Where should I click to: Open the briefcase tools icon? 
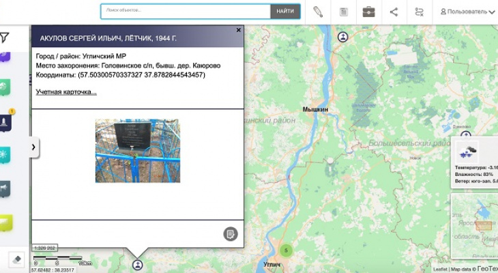coord(368,12)
